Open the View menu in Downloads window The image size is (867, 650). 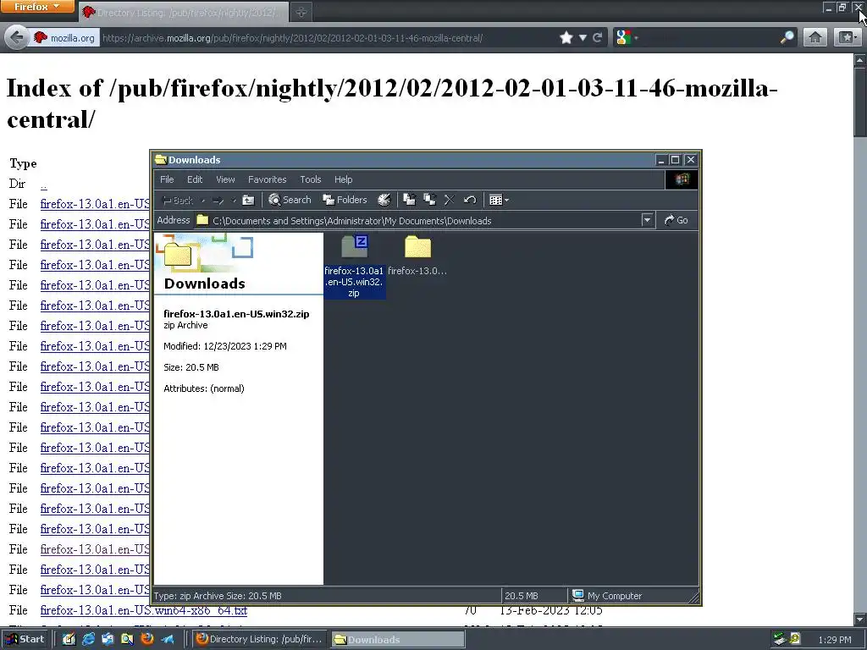[225, 179]
